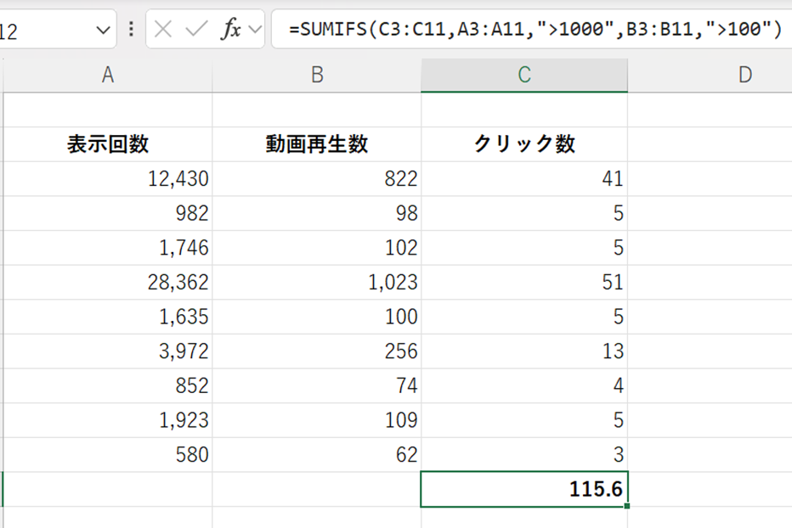Viewport: 792px width, 528px height.
Task: Select the 表示回数 header cell
Action: [108, 144]
